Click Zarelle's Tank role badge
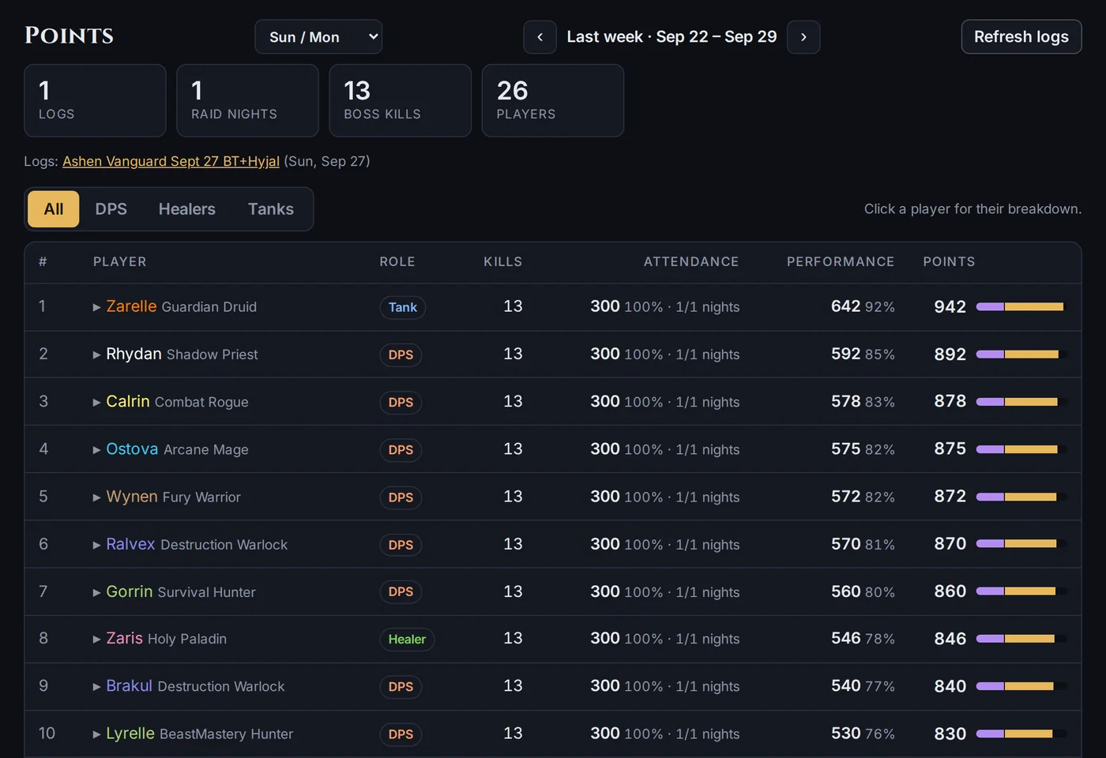 point(403,307)
